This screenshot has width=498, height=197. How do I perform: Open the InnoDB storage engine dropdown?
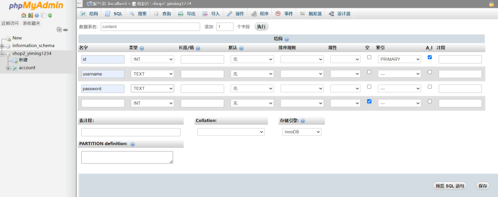click(x=302, y=132)
